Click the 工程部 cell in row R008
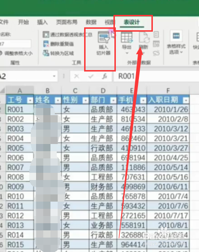Viewport: 199px width, 252px height. tap(103, 177)
